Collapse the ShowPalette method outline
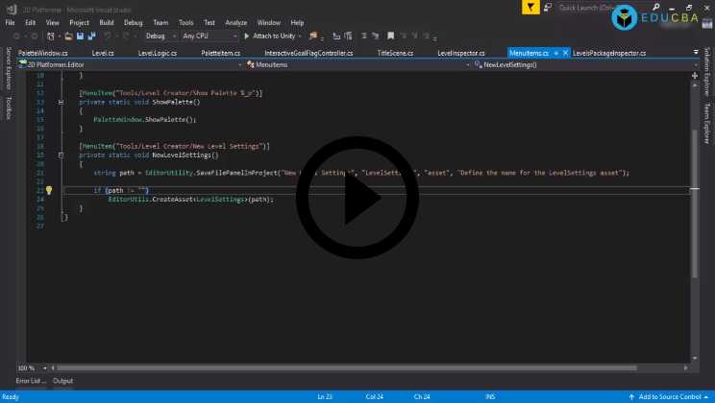715x403 pixels. (x=62, y=101)
